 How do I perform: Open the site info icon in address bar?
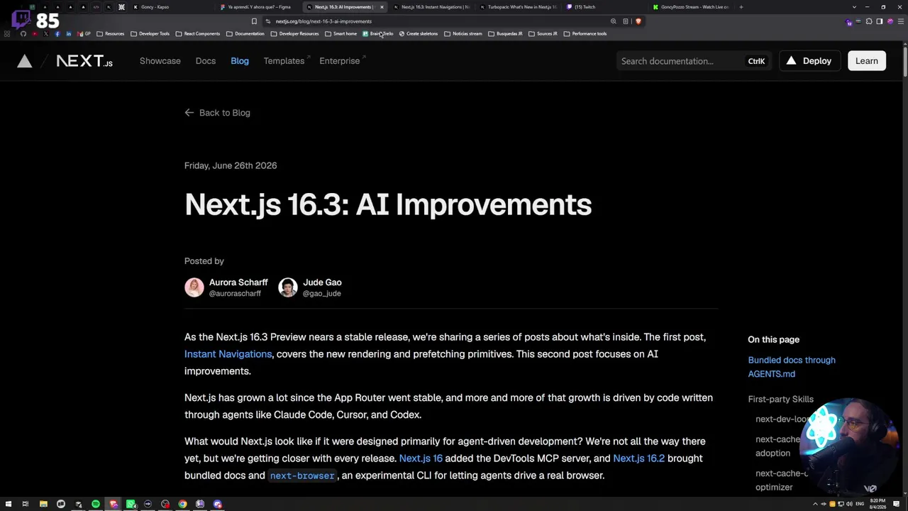[x=268, y=21]
